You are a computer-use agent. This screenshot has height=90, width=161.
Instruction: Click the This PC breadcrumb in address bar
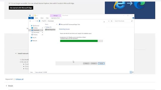[x=44, y=21]
